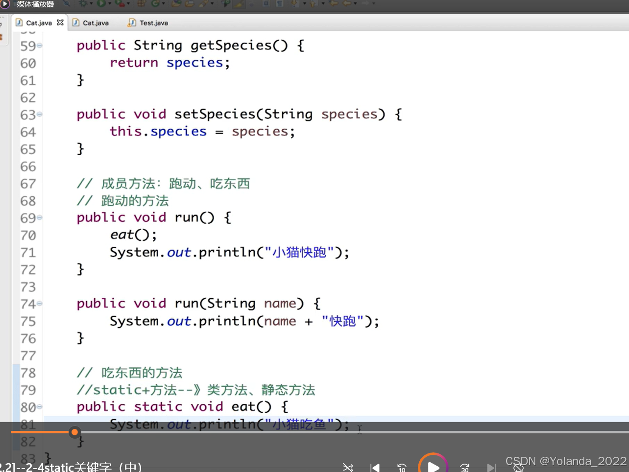Rewind the video 10 seconds
629x472 pixels.
pos(402,467)
